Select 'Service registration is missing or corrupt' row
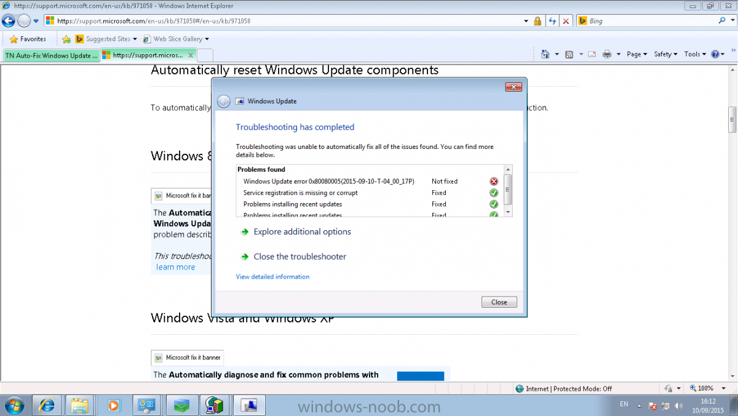The image size is (738, 416). pos(369,193)
